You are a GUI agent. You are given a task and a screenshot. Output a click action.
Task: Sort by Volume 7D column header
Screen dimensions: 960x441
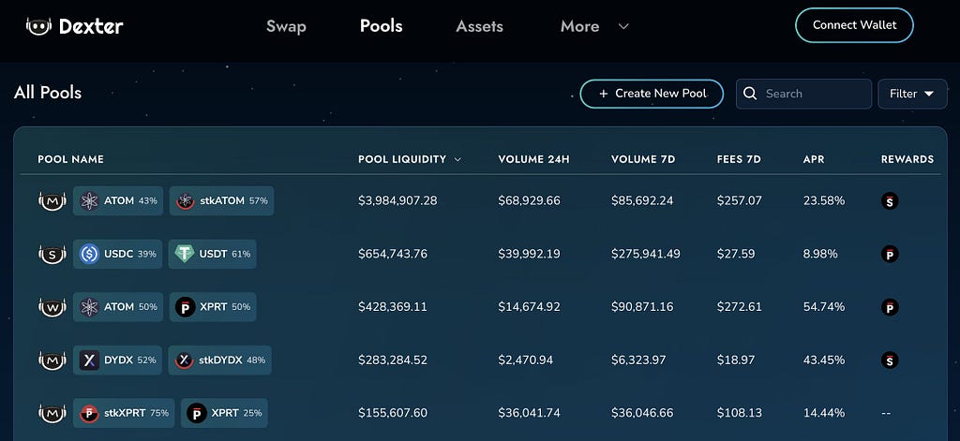tap(643, 159)
